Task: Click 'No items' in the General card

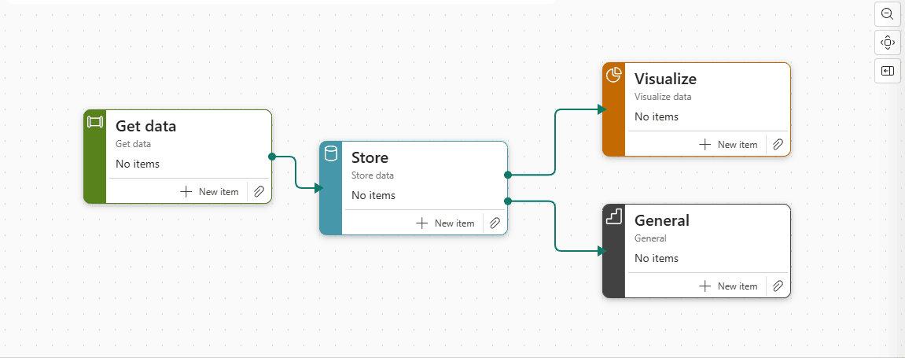Action: pos(657,258)
